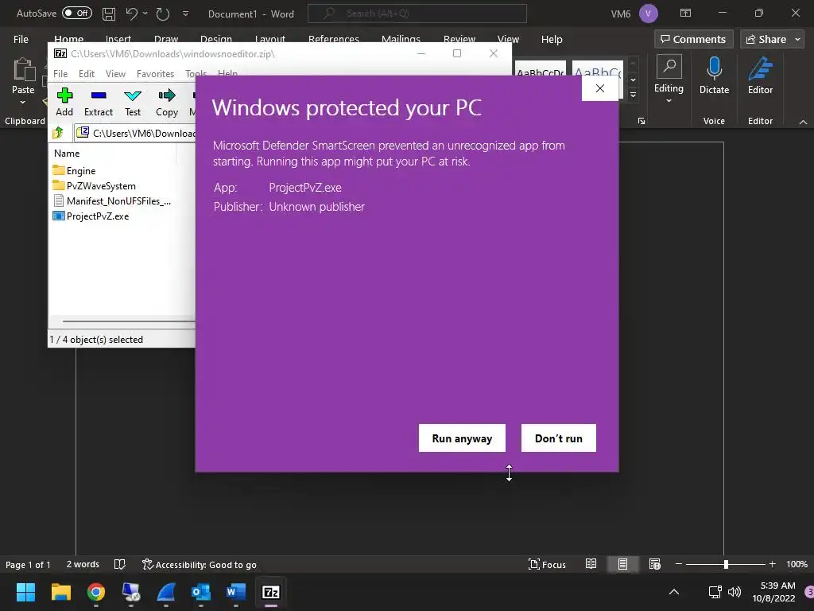
Task: Open File Explorer from taskbar
Action: (60, 592)
